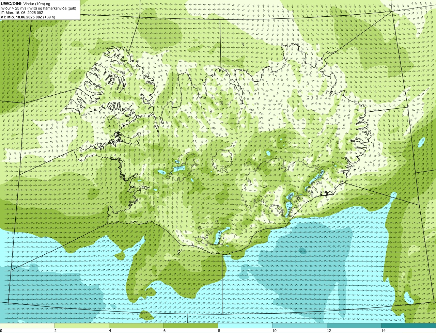Click the "IT: Mán. 16. 06. 2025 09Z" line
Viewport: 436px width, 333px height.
(x=22, y=12)
